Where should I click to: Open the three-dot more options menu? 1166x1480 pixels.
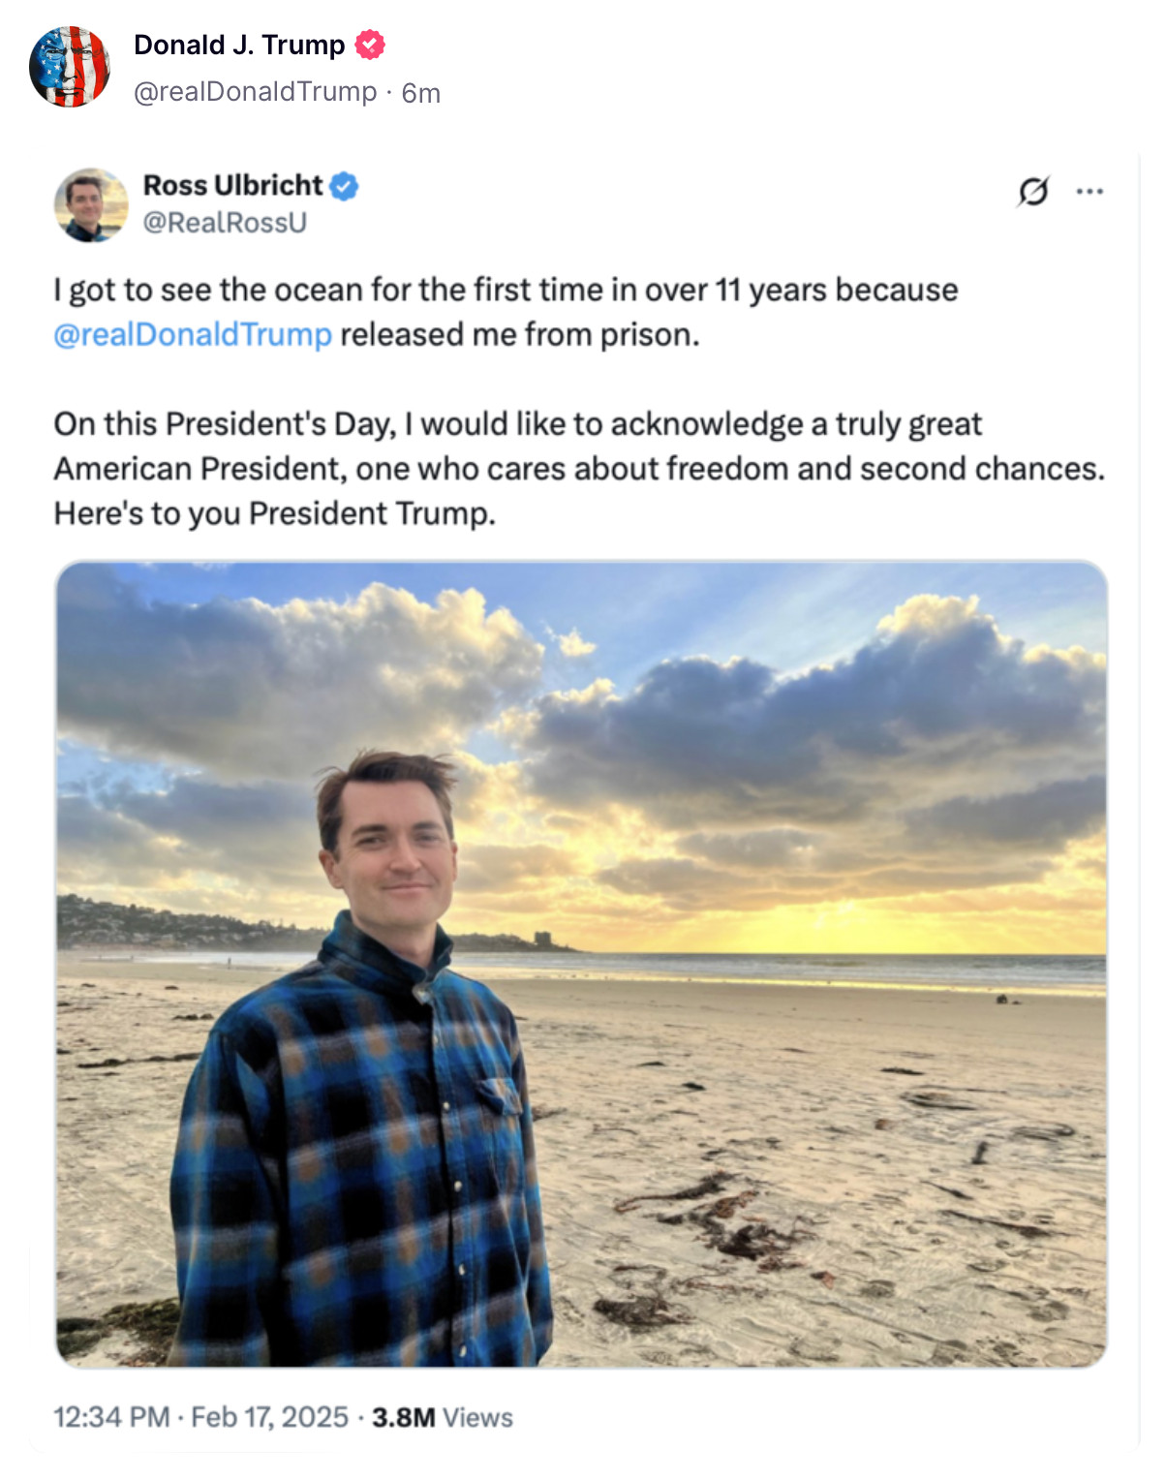click(x=1089, y=192)
